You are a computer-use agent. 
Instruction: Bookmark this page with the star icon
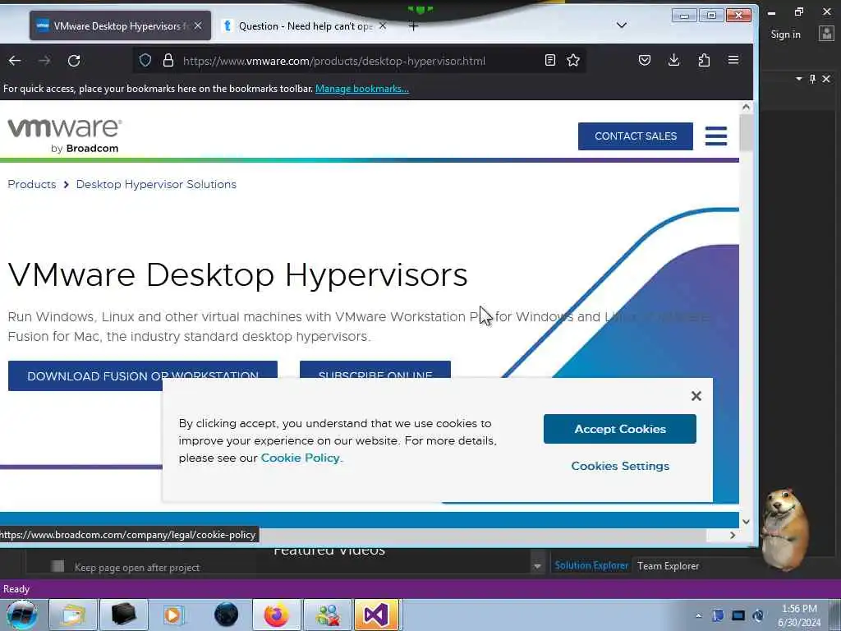(x=573, y=60)
